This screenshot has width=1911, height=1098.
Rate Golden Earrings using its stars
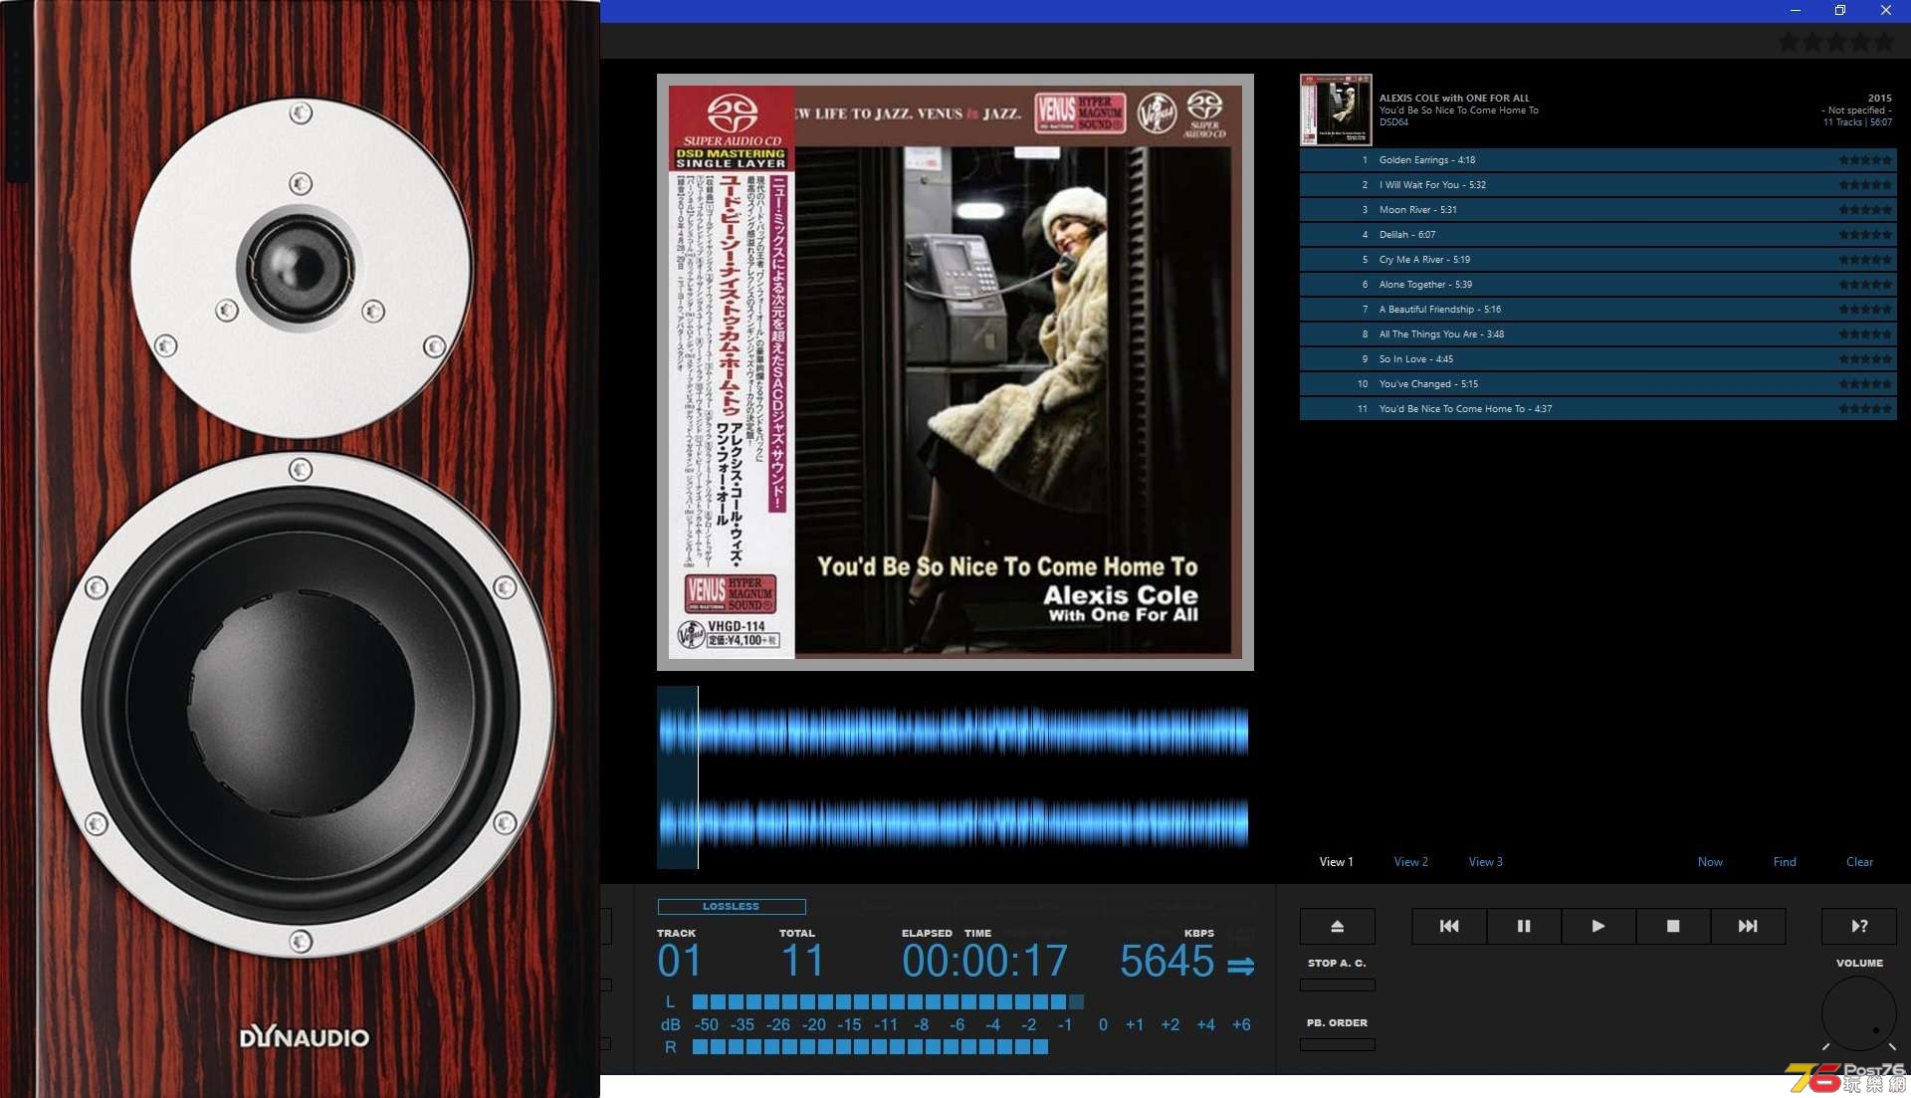click(1865, 159)
